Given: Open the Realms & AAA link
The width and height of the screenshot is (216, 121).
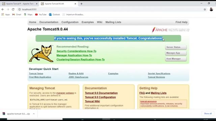Looking at the screenshot, I should (76, 74).
